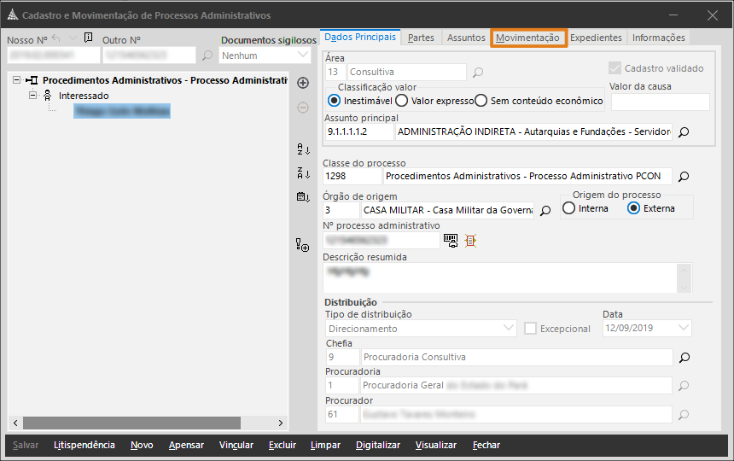Open Classe do processo search lookup

pyautogui.click(x=683, y=177)
